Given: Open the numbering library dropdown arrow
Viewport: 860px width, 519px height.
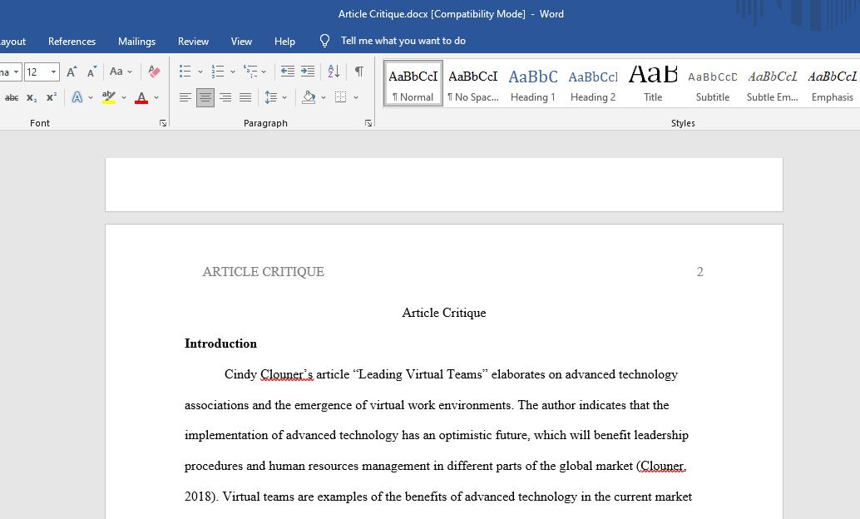Looking at the screenshot, I should pyautogui.click(x=233, y=72).
